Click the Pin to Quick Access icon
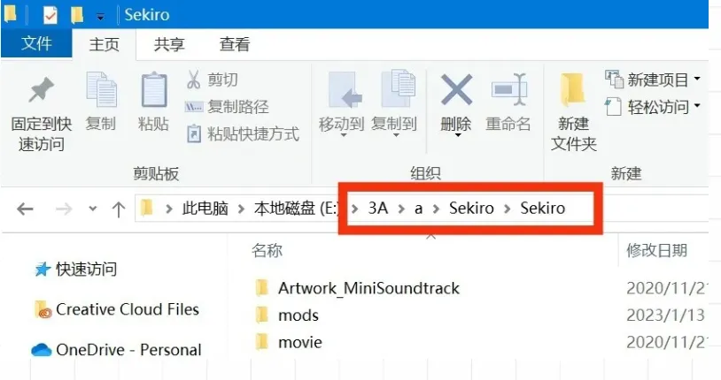 click(x=41, y=89)
